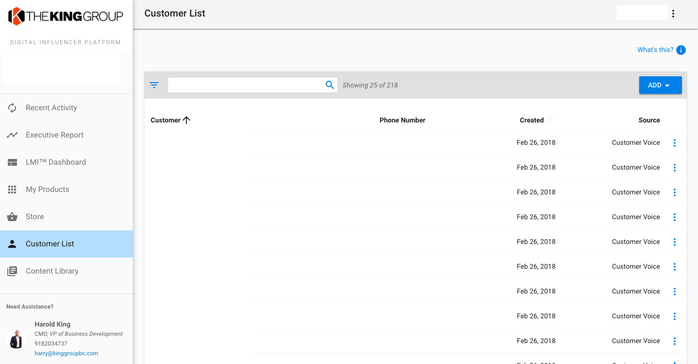Screen dimensions: 698x364
Task: Click the Customer List page title
Action: tap(175, 14)
